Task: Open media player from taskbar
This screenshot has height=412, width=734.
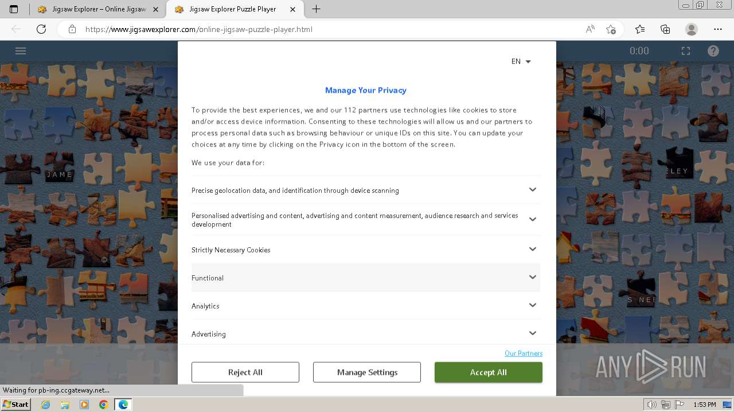Action: [84, 405]
